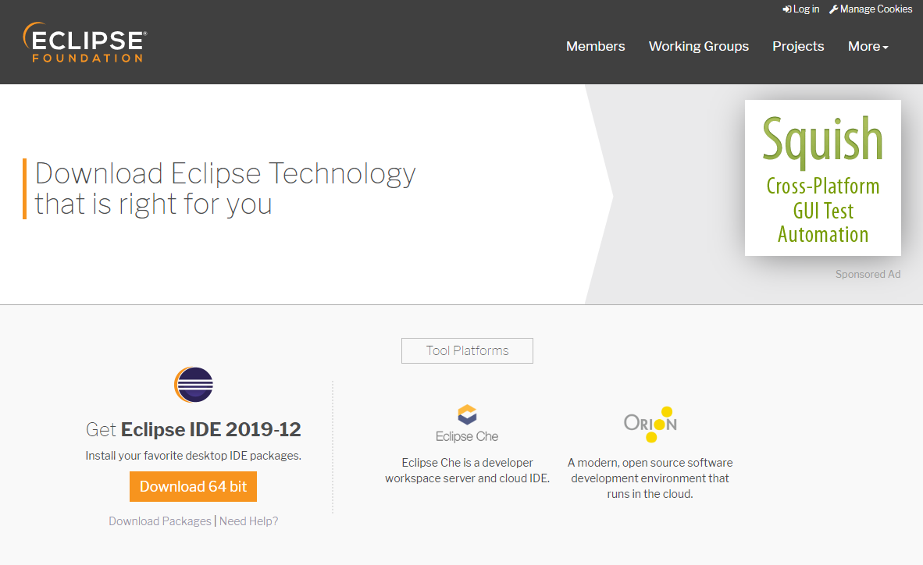Click the Get Eclipse IDE 2019-12 heading
Screen dimensions: 923x565
[193, 430]
